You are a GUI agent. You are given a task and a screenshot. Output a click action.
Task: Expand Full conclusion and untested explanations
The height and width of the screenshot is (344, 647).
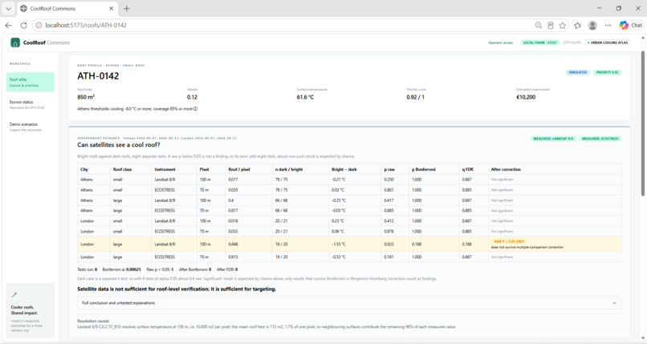click(349, 303)
